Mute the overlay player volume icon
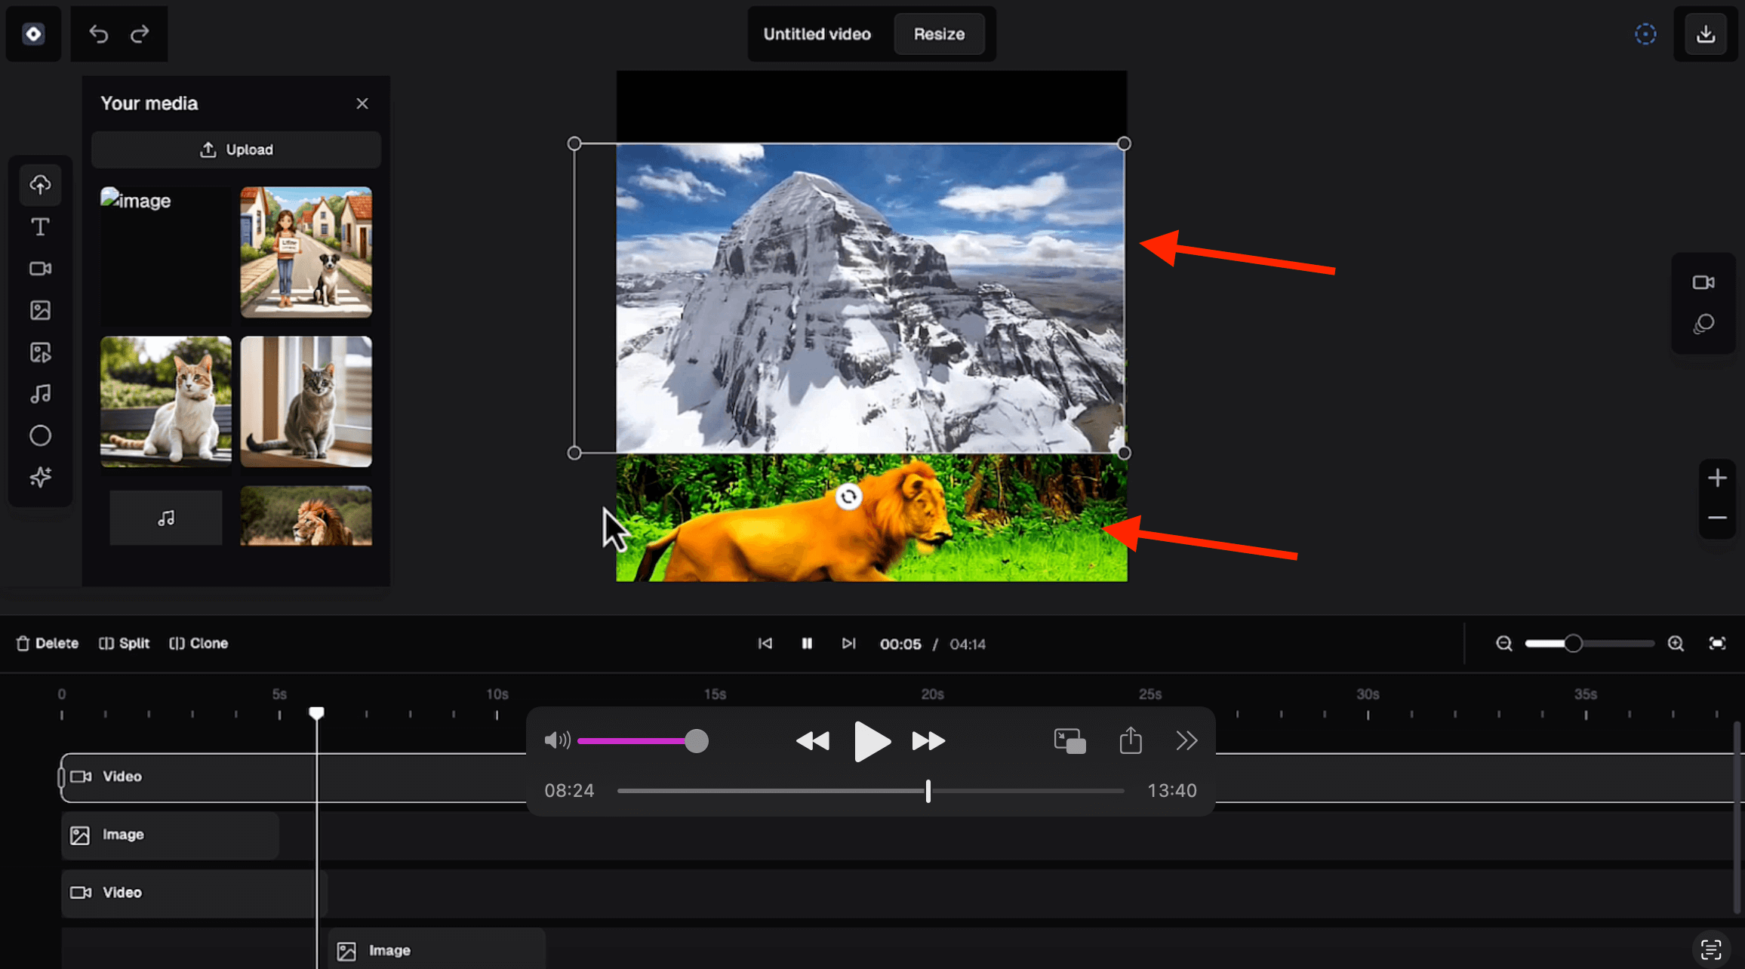The image size is (1745, 969). (557, 740)
